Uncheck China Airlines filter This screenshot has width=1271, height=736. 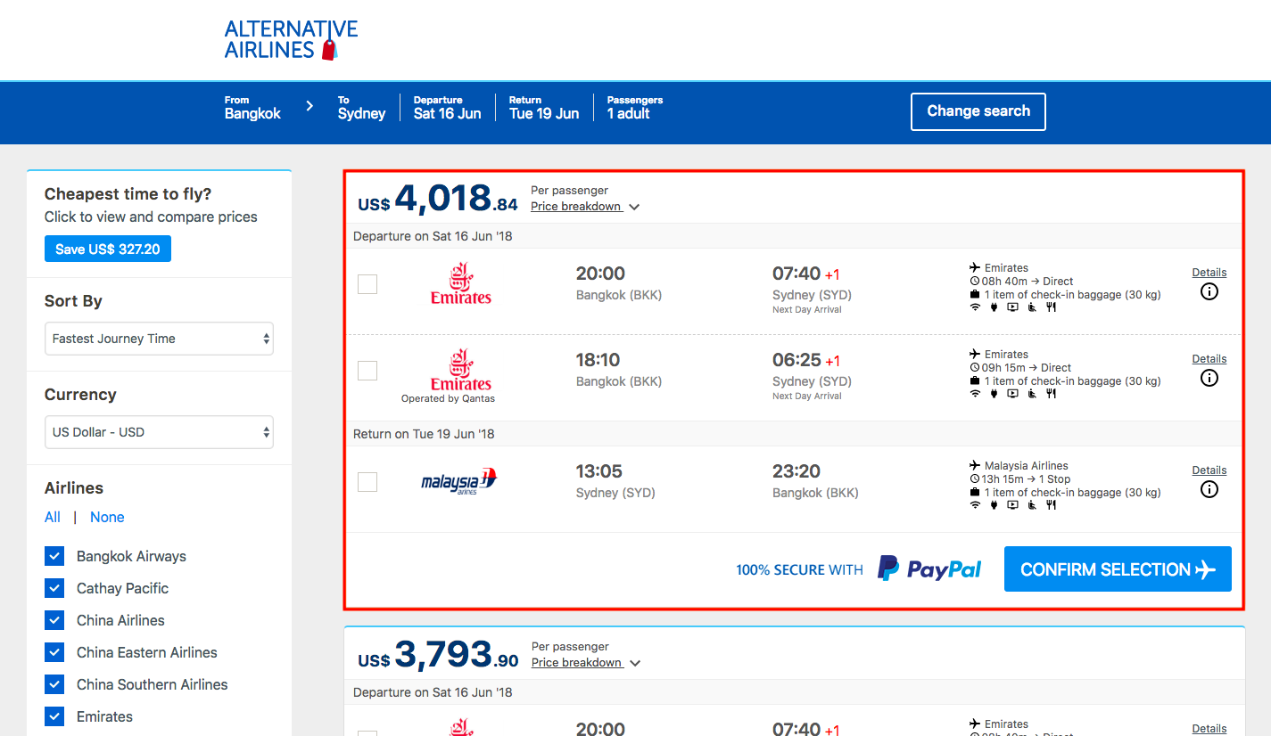54,620
